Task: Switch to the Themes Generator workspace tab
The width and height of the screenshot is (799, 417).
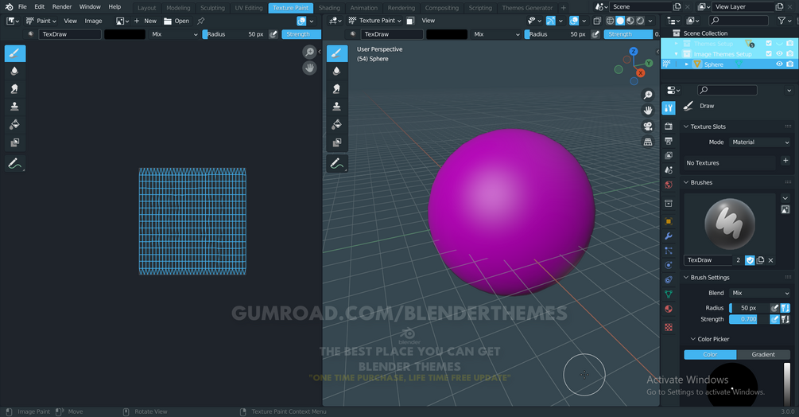Action: click(x=527, y=8)
